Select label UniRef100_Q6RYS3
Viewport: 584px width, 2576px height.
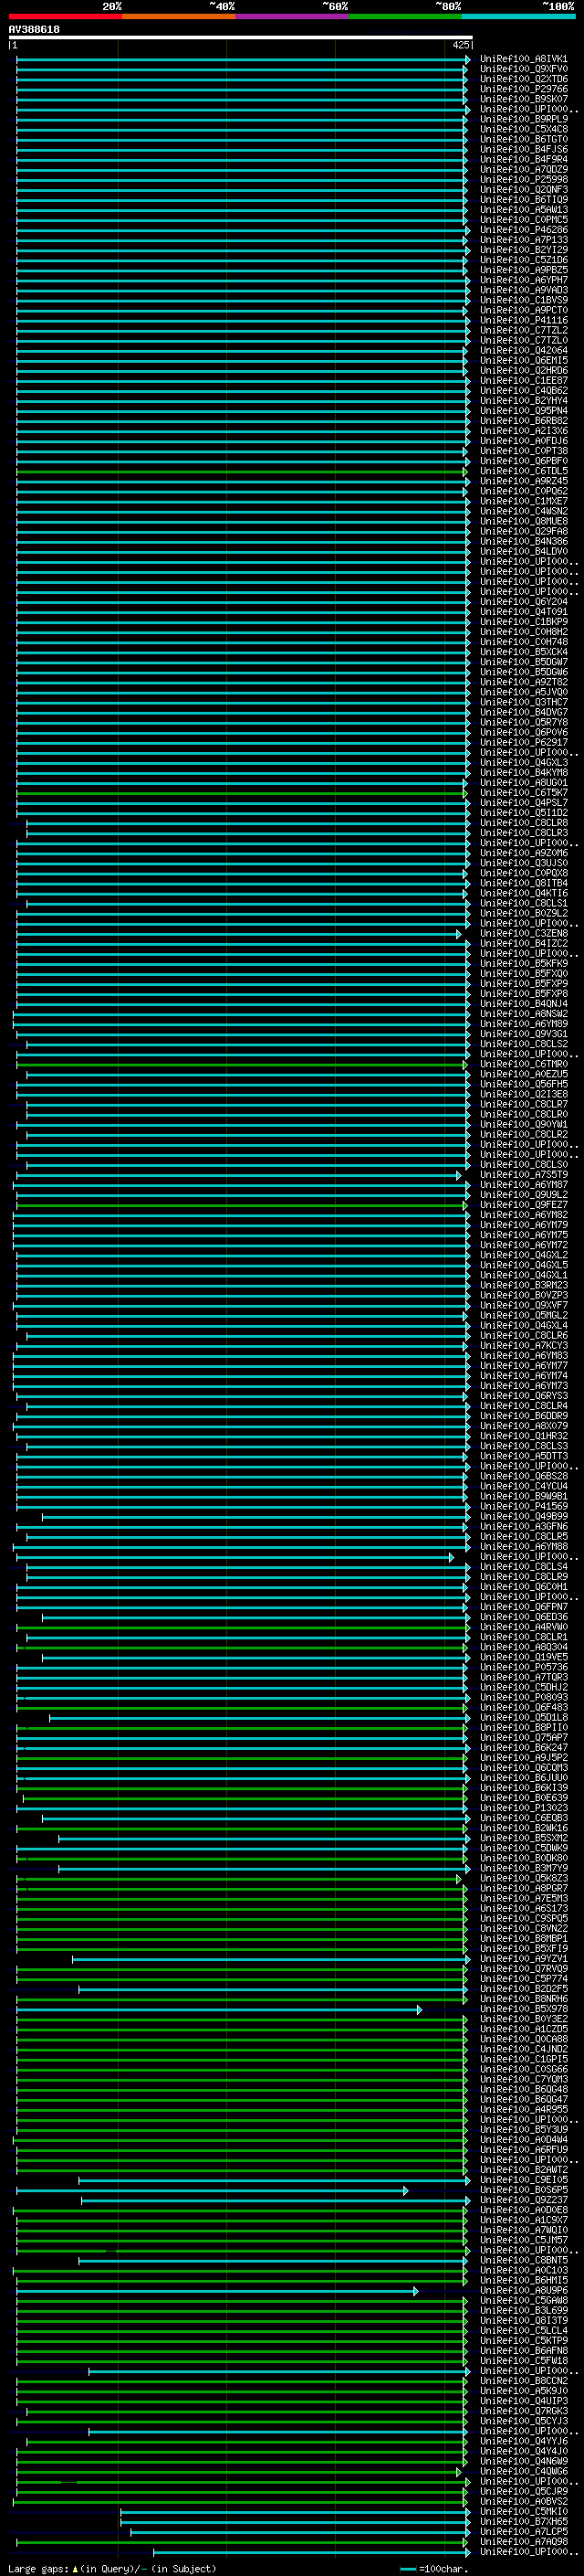pyautogui.click(x=524, y=1396)
